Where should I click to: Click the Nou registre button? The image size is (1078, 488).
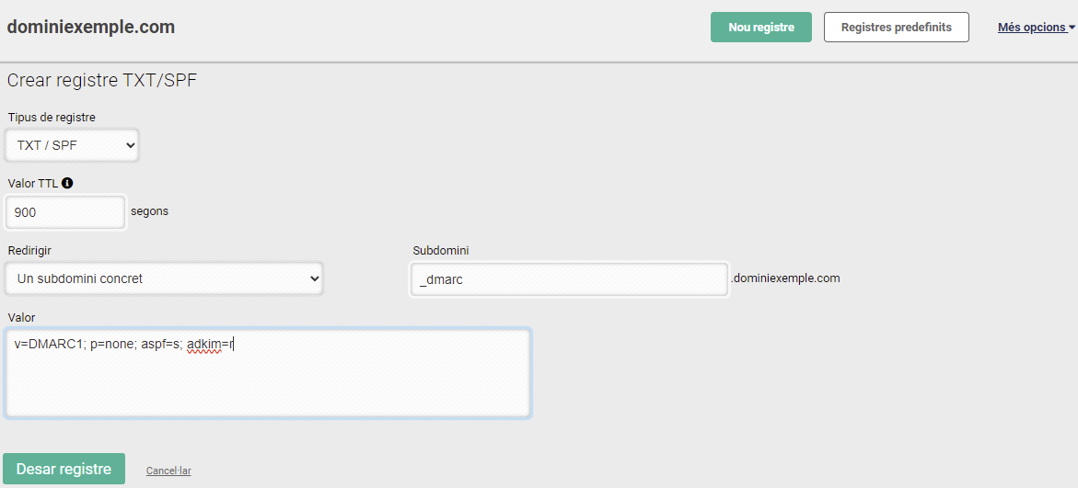pos(761,28)
